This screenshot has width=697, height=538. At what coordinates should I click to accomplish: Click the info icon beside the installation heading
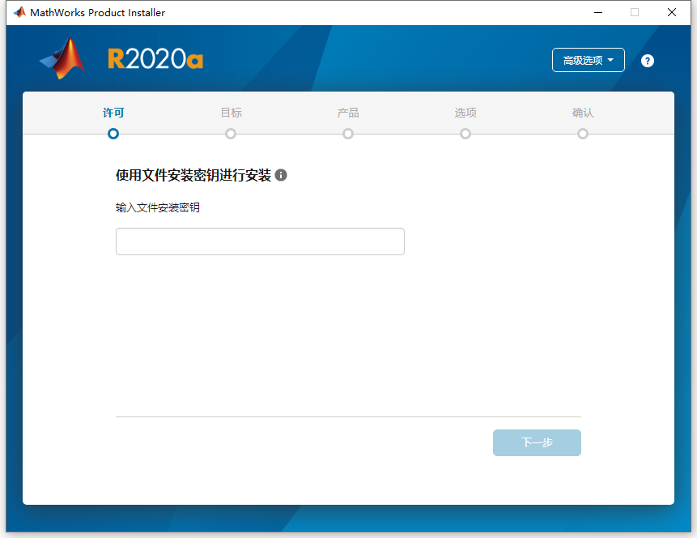281,175
